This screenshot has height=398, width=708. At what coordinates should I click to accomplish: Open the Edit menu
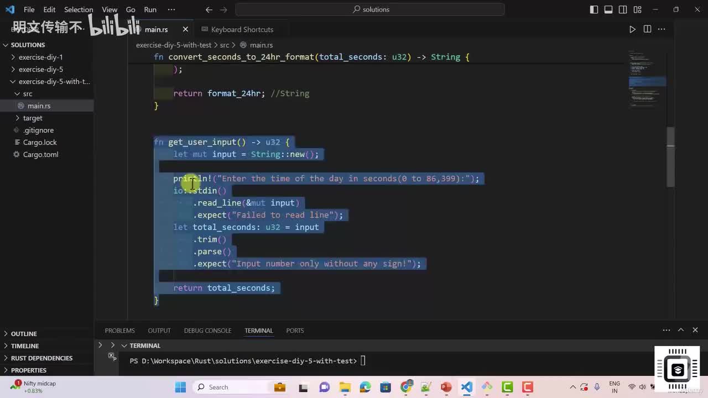[49, 9]
